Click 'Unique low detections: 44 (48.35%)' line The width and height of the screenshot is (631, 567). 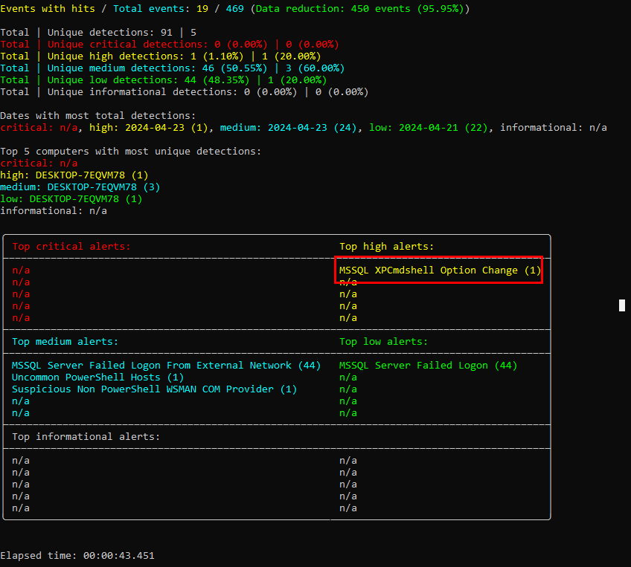click(x=164, y=80)
